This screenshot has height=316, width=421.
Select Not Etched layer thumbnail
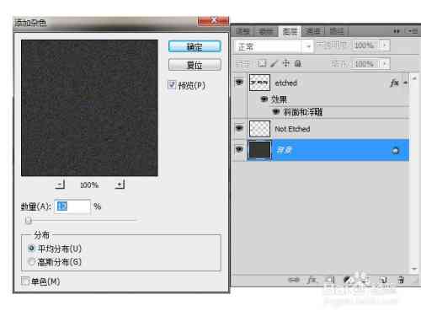(259, 129)
